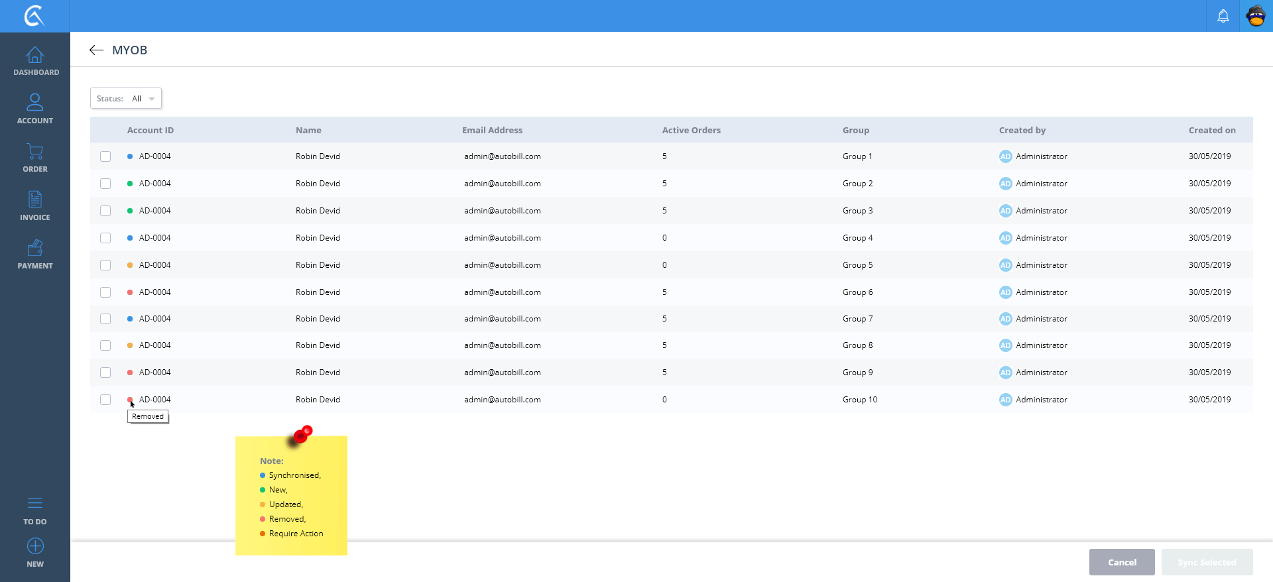Click the green status dot for Group 2
Image resolution: width=1273 pixels, height=582 pixels.
(x=130, y=184)
